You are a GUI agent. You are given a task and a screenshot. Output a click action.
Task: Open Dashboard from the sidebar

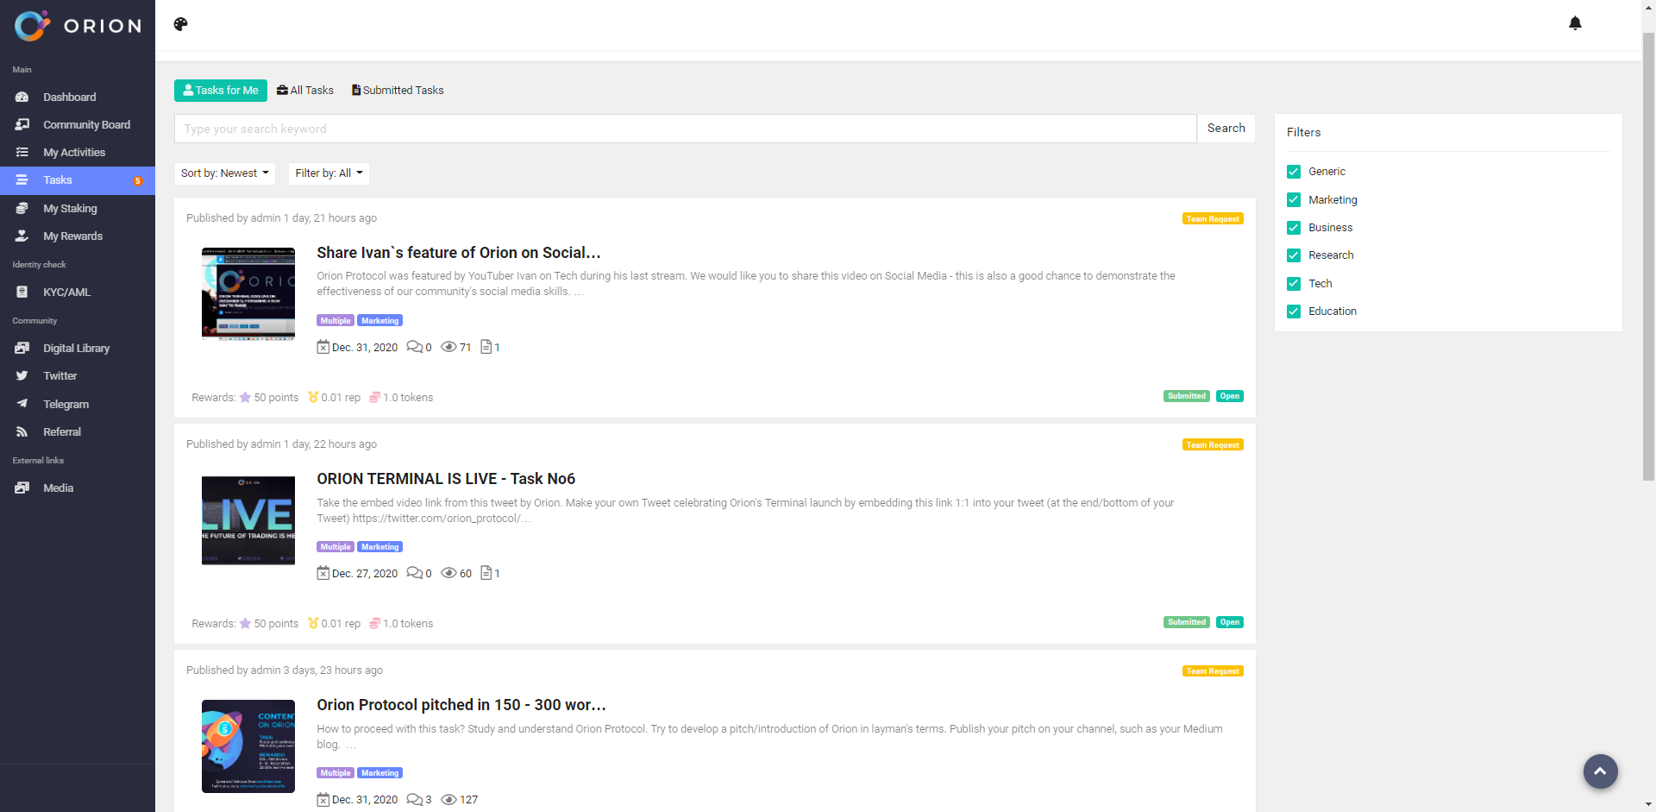click(69, 98)
